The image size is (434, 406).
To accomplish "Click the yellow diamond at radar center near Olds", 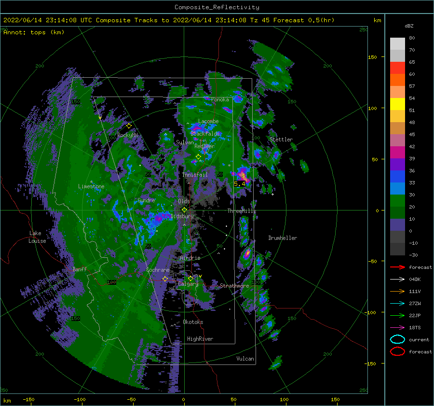I will click(184, 210).
